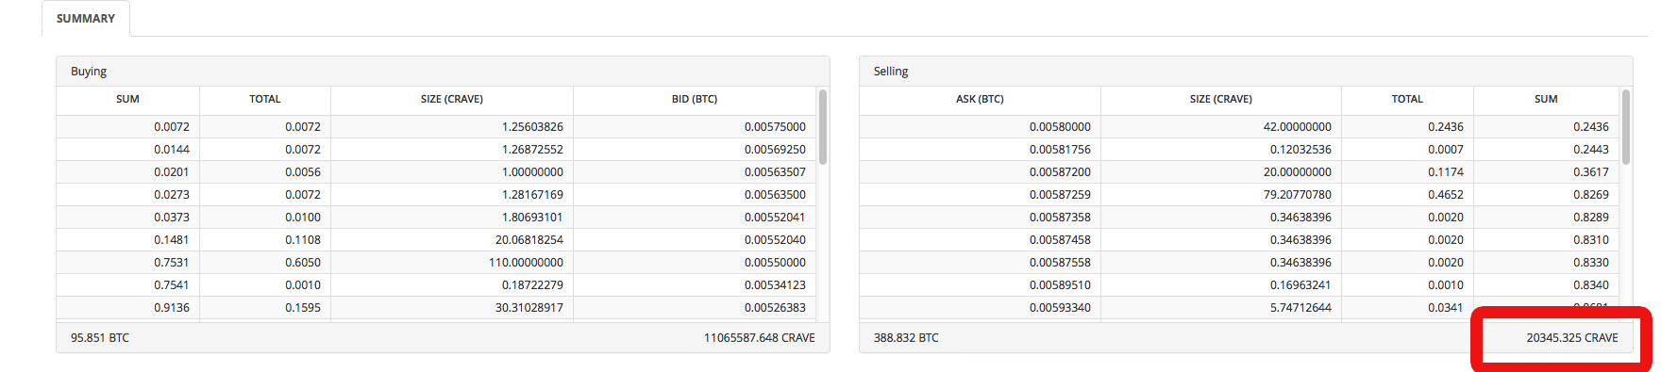The height and width of the screenshot is (372, 1678).
Task: Select the ask price 0.00580000
Action: click(x=1060, y=127)
